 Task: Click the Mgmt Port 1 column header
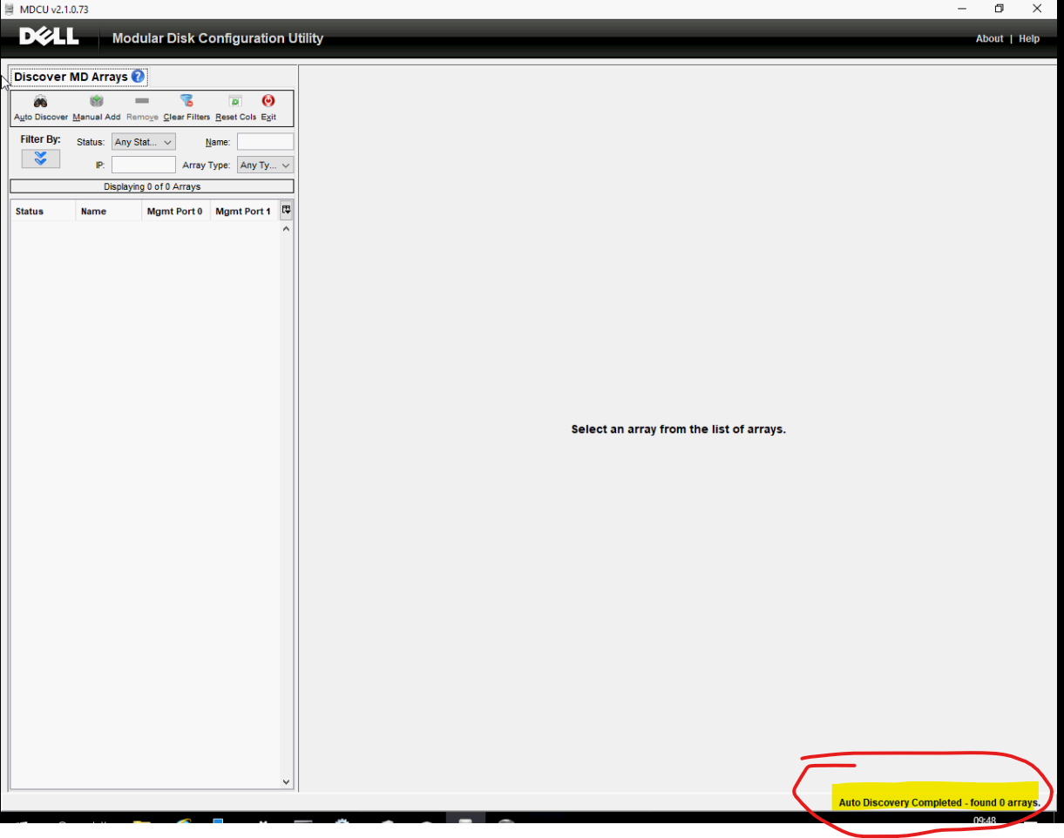243,211
